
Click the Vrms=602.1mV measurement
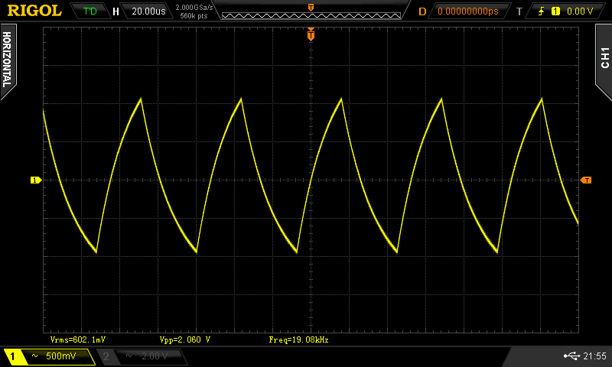[78, 339]
